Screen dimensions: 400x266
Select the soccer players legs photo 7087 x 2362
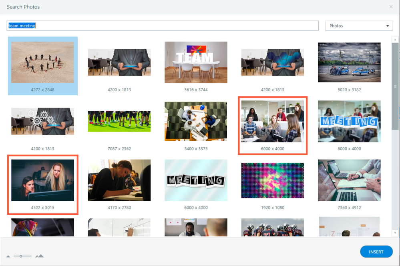point(119,121)
